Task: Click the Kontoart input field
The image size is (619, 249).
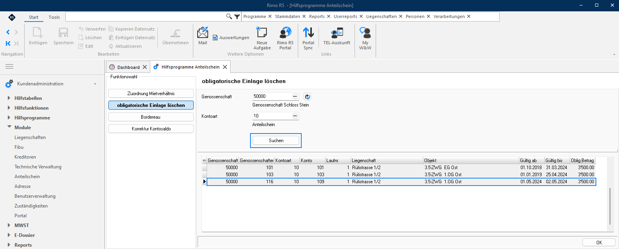Action: [x=272, y=116]
